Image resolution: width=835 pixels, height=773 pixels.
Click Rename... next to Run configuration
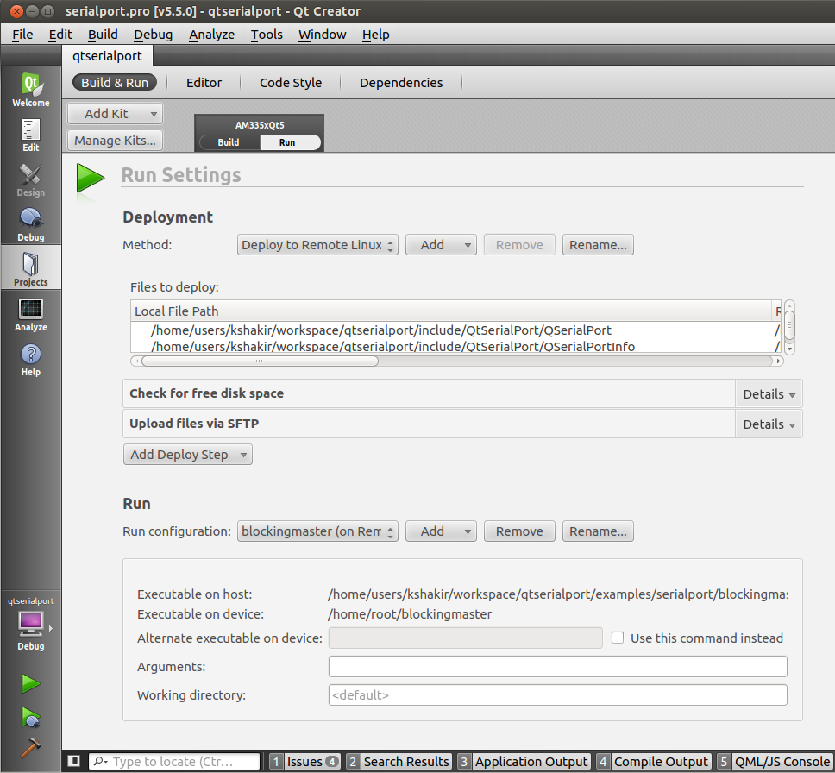coord(598,531)
